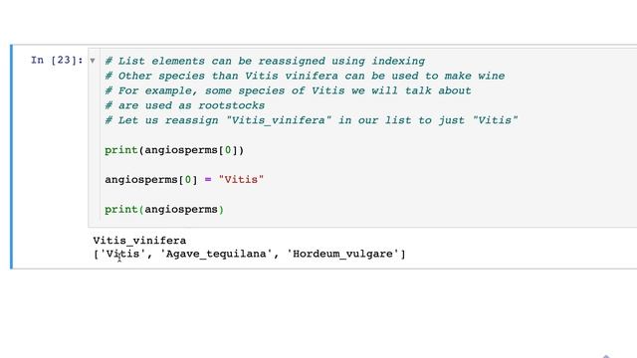The width and height of the screenshot is (637, 358).
Task: Place cursor in print(angiosperms[0]) line
Action: point(174,150)
